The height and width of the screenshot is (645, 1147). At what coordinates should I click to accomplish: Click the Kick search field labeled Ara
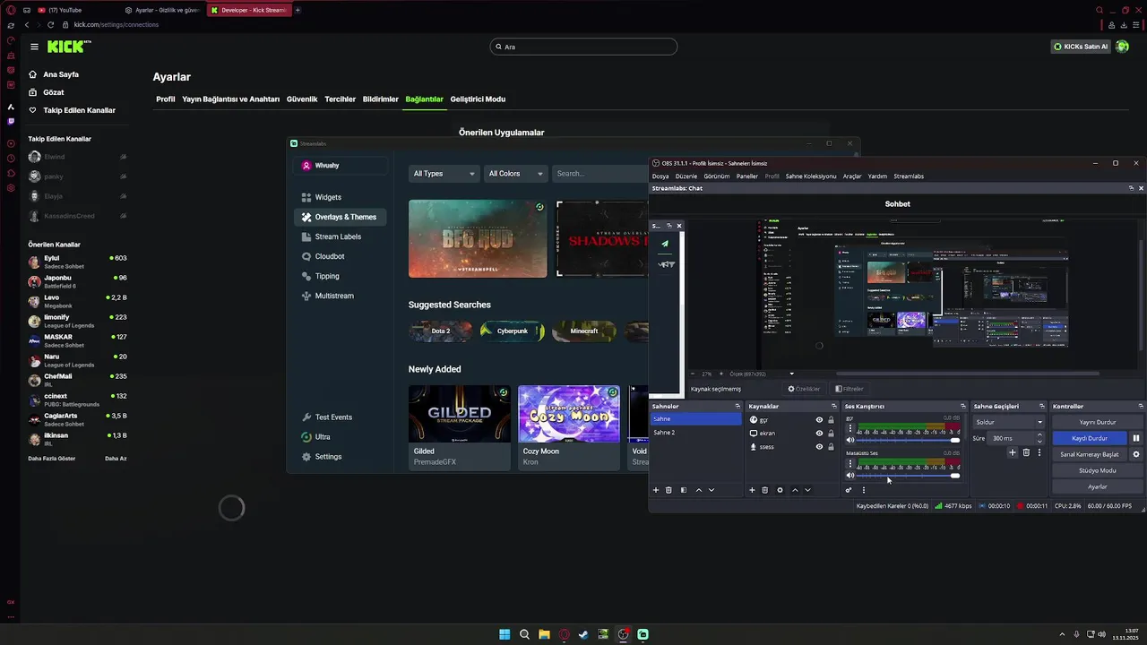[583, 47]
